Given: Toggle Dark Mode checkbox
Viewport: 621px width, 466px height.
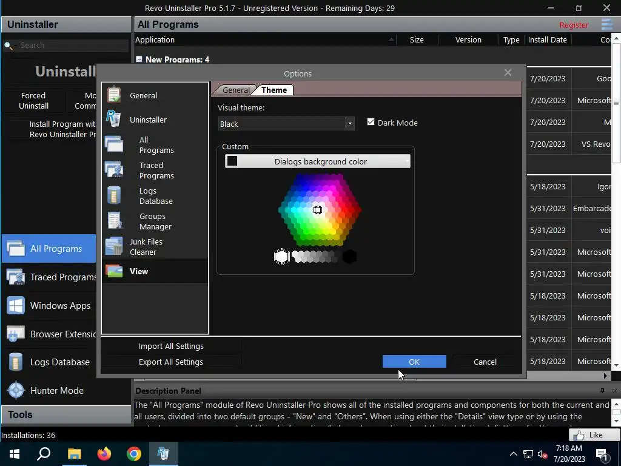Looking at the screenshot, I should [x=371, y=122].
